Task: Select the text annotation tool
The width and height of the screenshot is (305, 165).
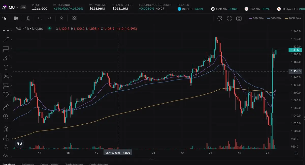Action: tap(6, 67)
